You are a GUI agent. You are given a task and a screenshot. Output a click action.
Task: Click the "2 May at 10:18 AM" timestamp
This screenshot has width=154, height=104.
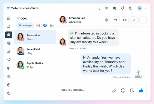(121, 77)
